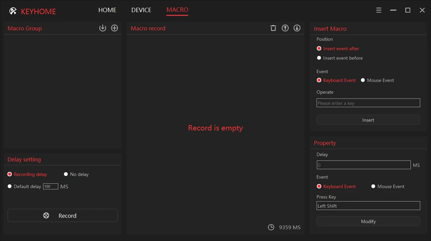Start macro recording with Record button

(62, 216)
